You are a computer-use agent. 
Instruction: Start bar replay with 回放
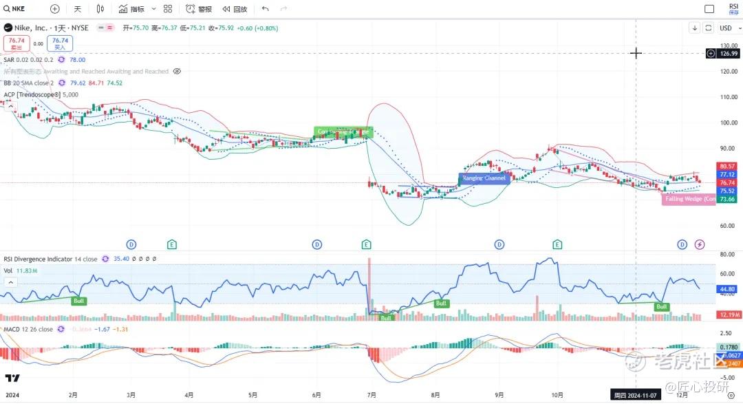tap(235, 8)
